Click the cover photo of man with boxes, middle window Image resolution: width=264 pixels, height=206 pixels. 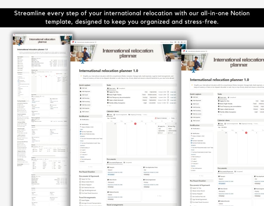coord(82,53)
